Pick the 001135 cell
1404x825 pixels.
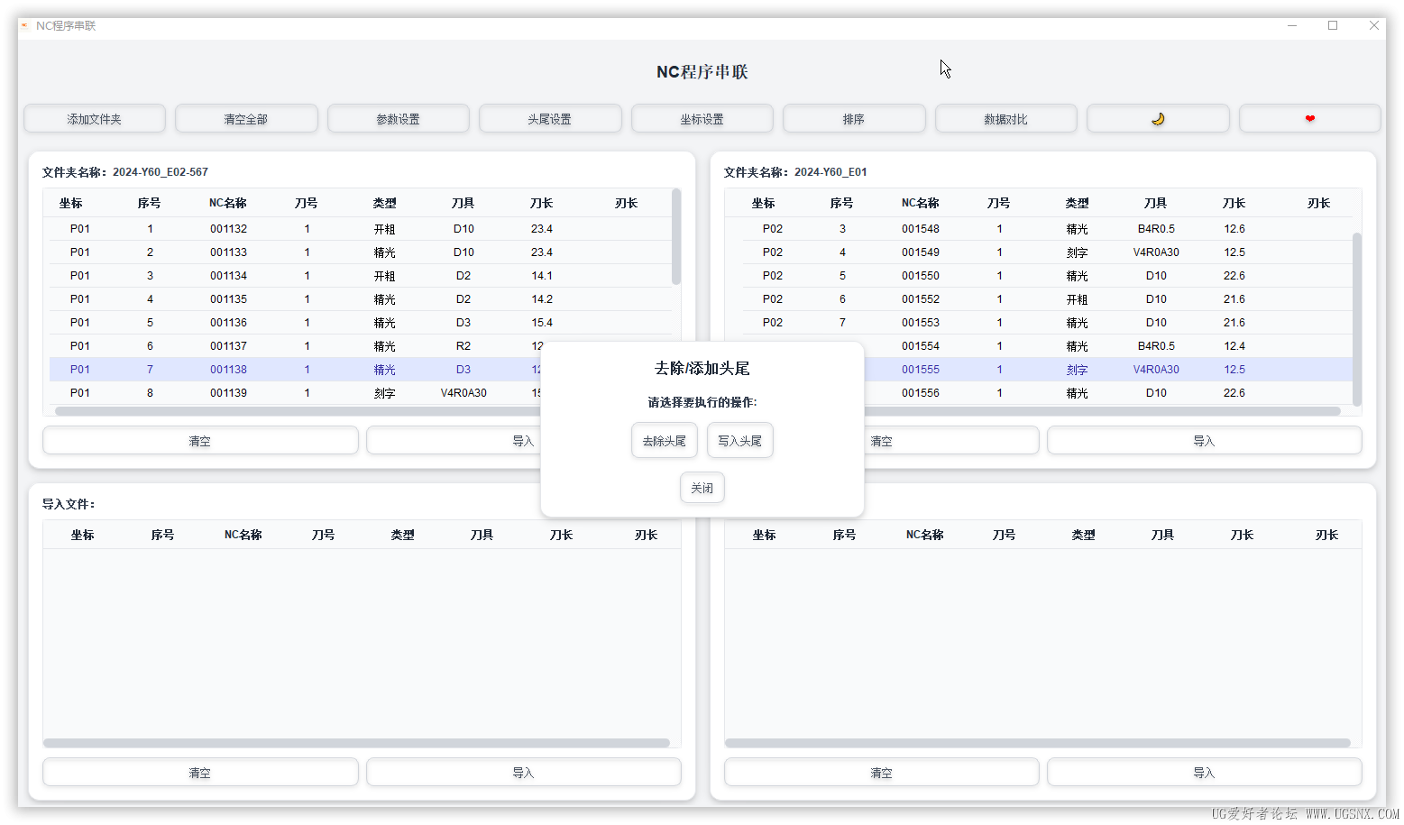tap(228, 299)
